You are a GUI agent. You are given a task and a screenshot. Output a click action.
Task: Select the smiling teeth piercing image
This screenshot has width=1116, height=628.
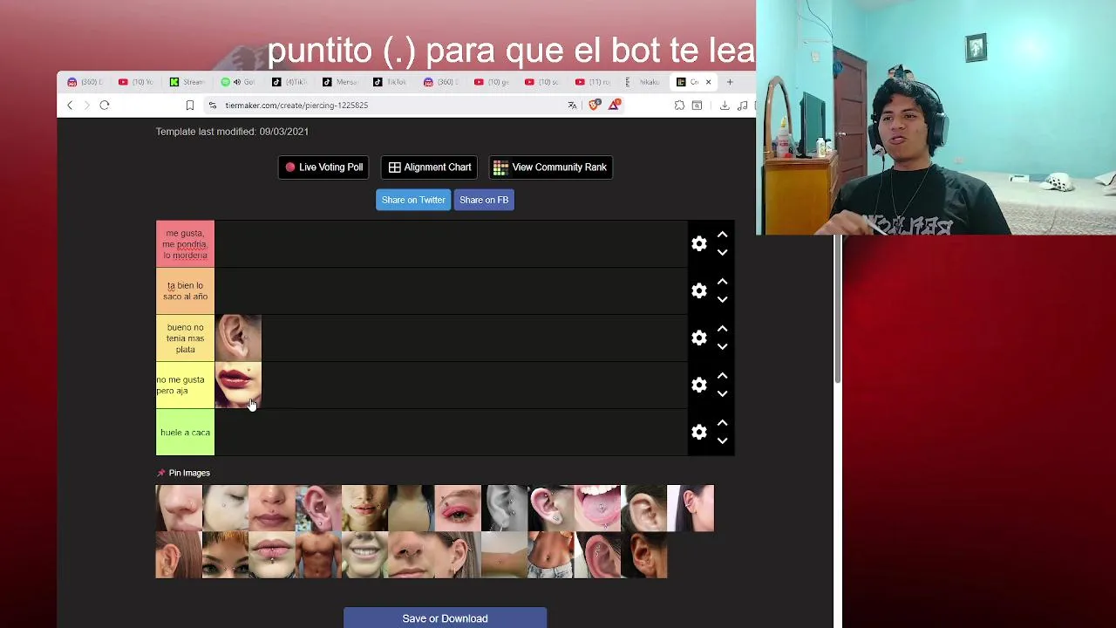point(364,556)
